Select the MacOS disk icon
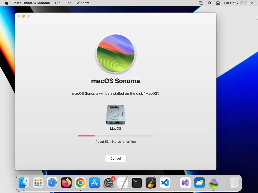 coord(115,115)
